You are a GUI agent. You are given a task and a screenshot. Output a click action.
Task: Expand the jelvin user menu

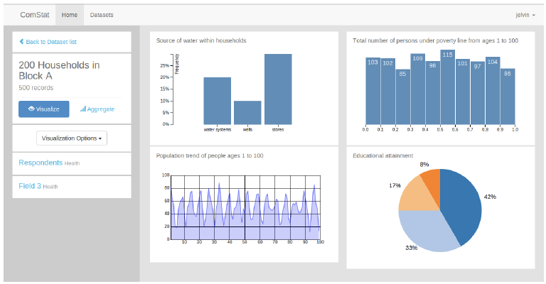tap(524, 14)
